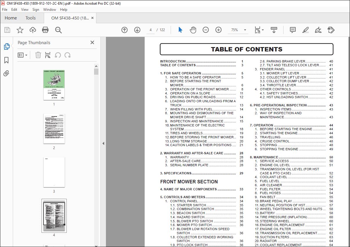
Task: Select the Hand pan tool
Action: [x=193, y=30]
